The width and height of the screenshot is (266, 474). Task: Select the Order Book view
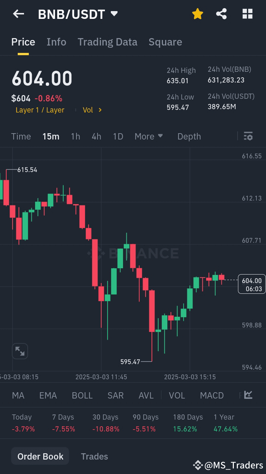point(40,456)
